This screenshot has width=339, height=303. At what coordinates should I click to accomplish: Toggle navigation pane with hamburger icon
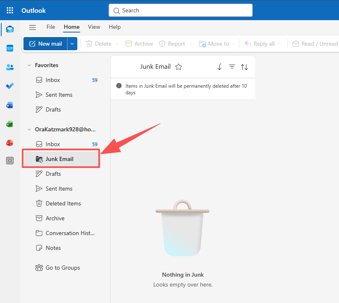33,27
